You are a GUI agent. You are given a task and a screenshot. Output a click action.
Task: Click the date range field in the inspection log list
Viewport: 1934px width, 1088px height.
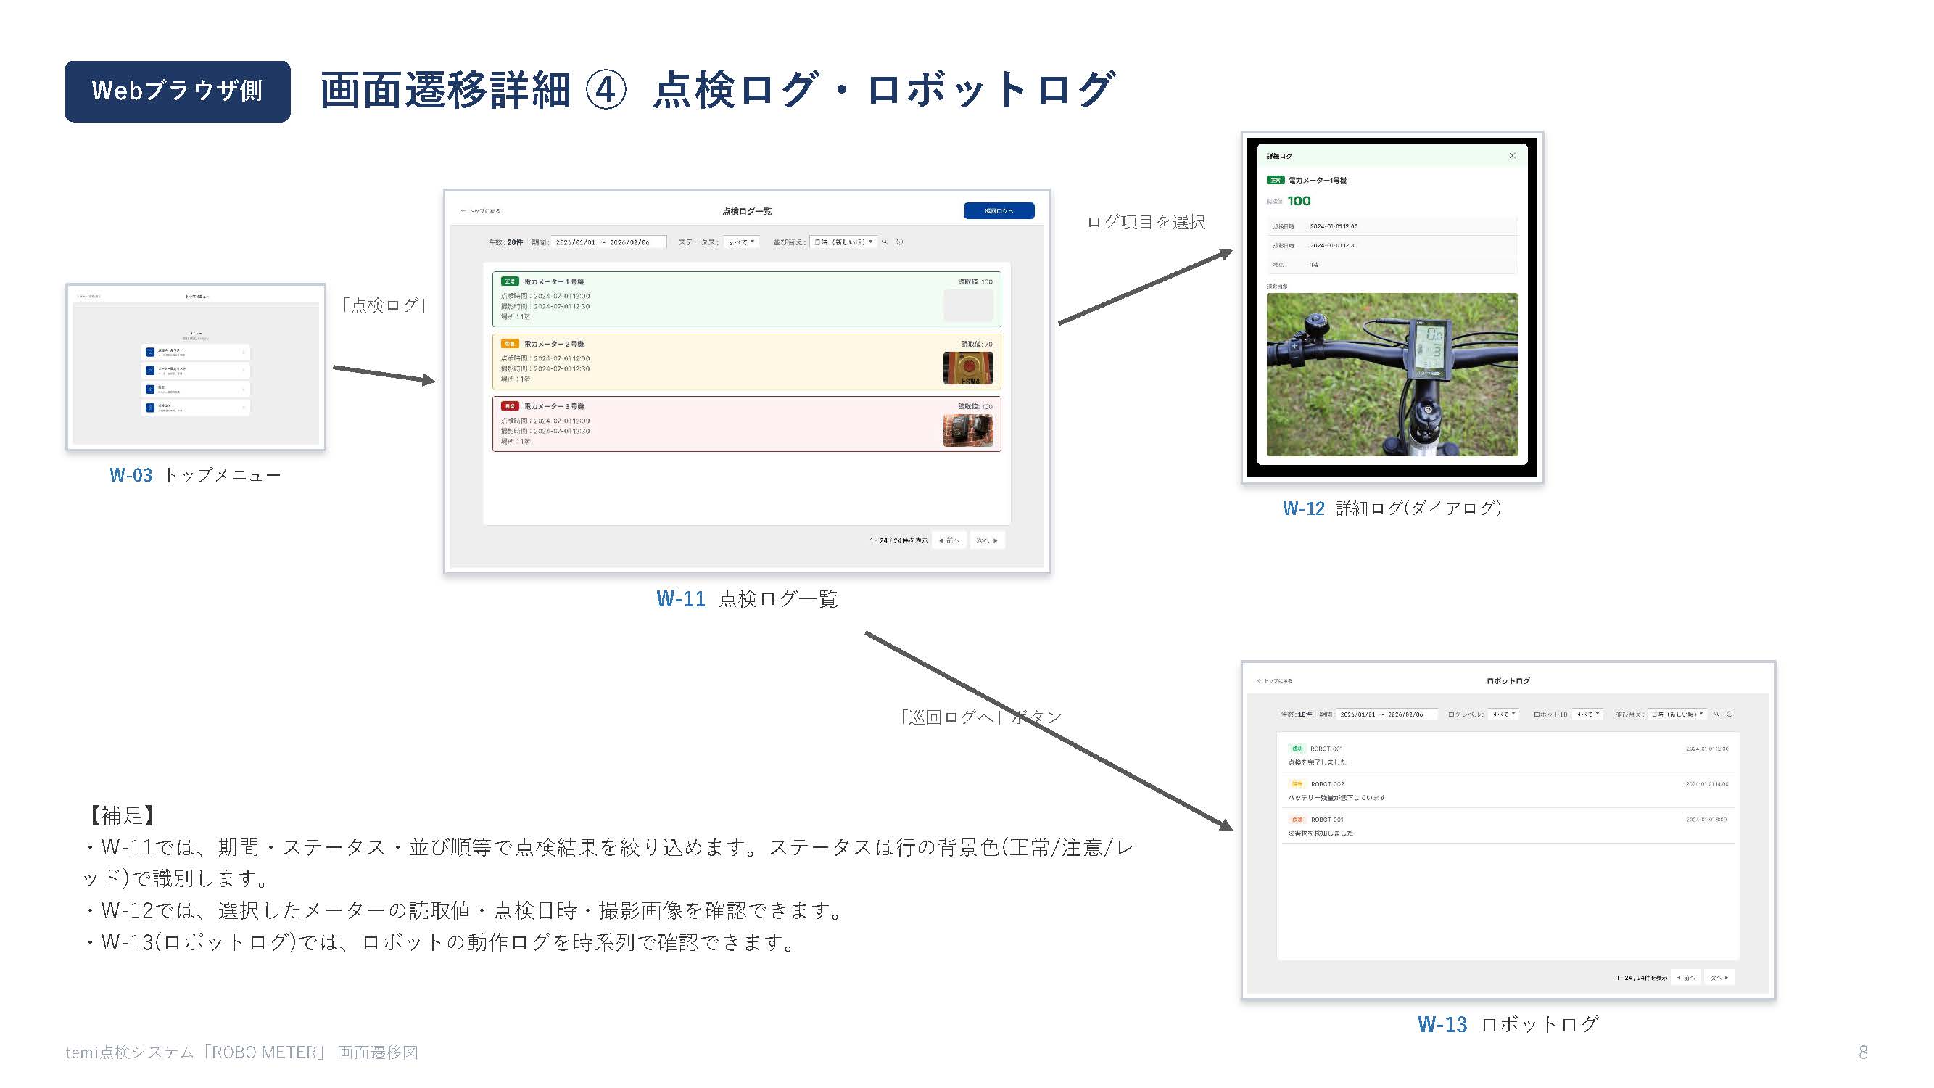[x=608, y=242]
